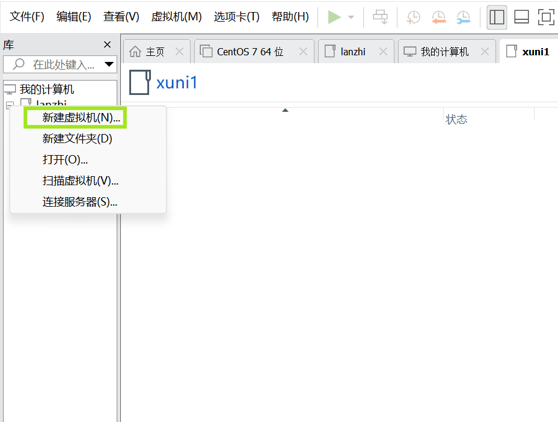
Task: Take a snapshot with the clock-plus icon
Action: [413, 17]
